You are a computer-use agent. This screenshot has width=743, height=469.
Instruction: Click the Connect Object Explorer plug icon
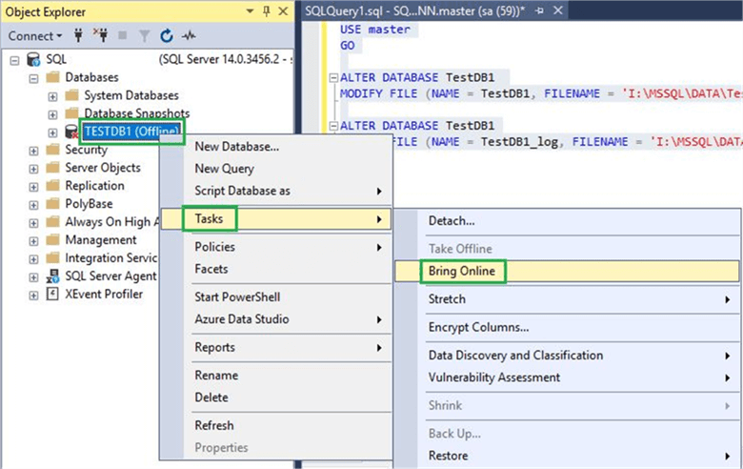click(x=79, y=36)
